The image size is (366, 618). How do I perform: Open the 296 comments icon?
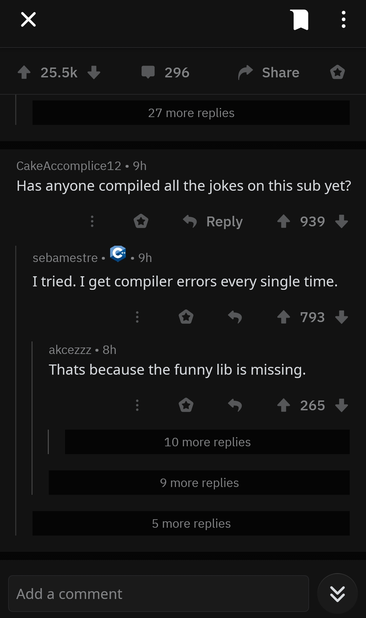point(148,72)
